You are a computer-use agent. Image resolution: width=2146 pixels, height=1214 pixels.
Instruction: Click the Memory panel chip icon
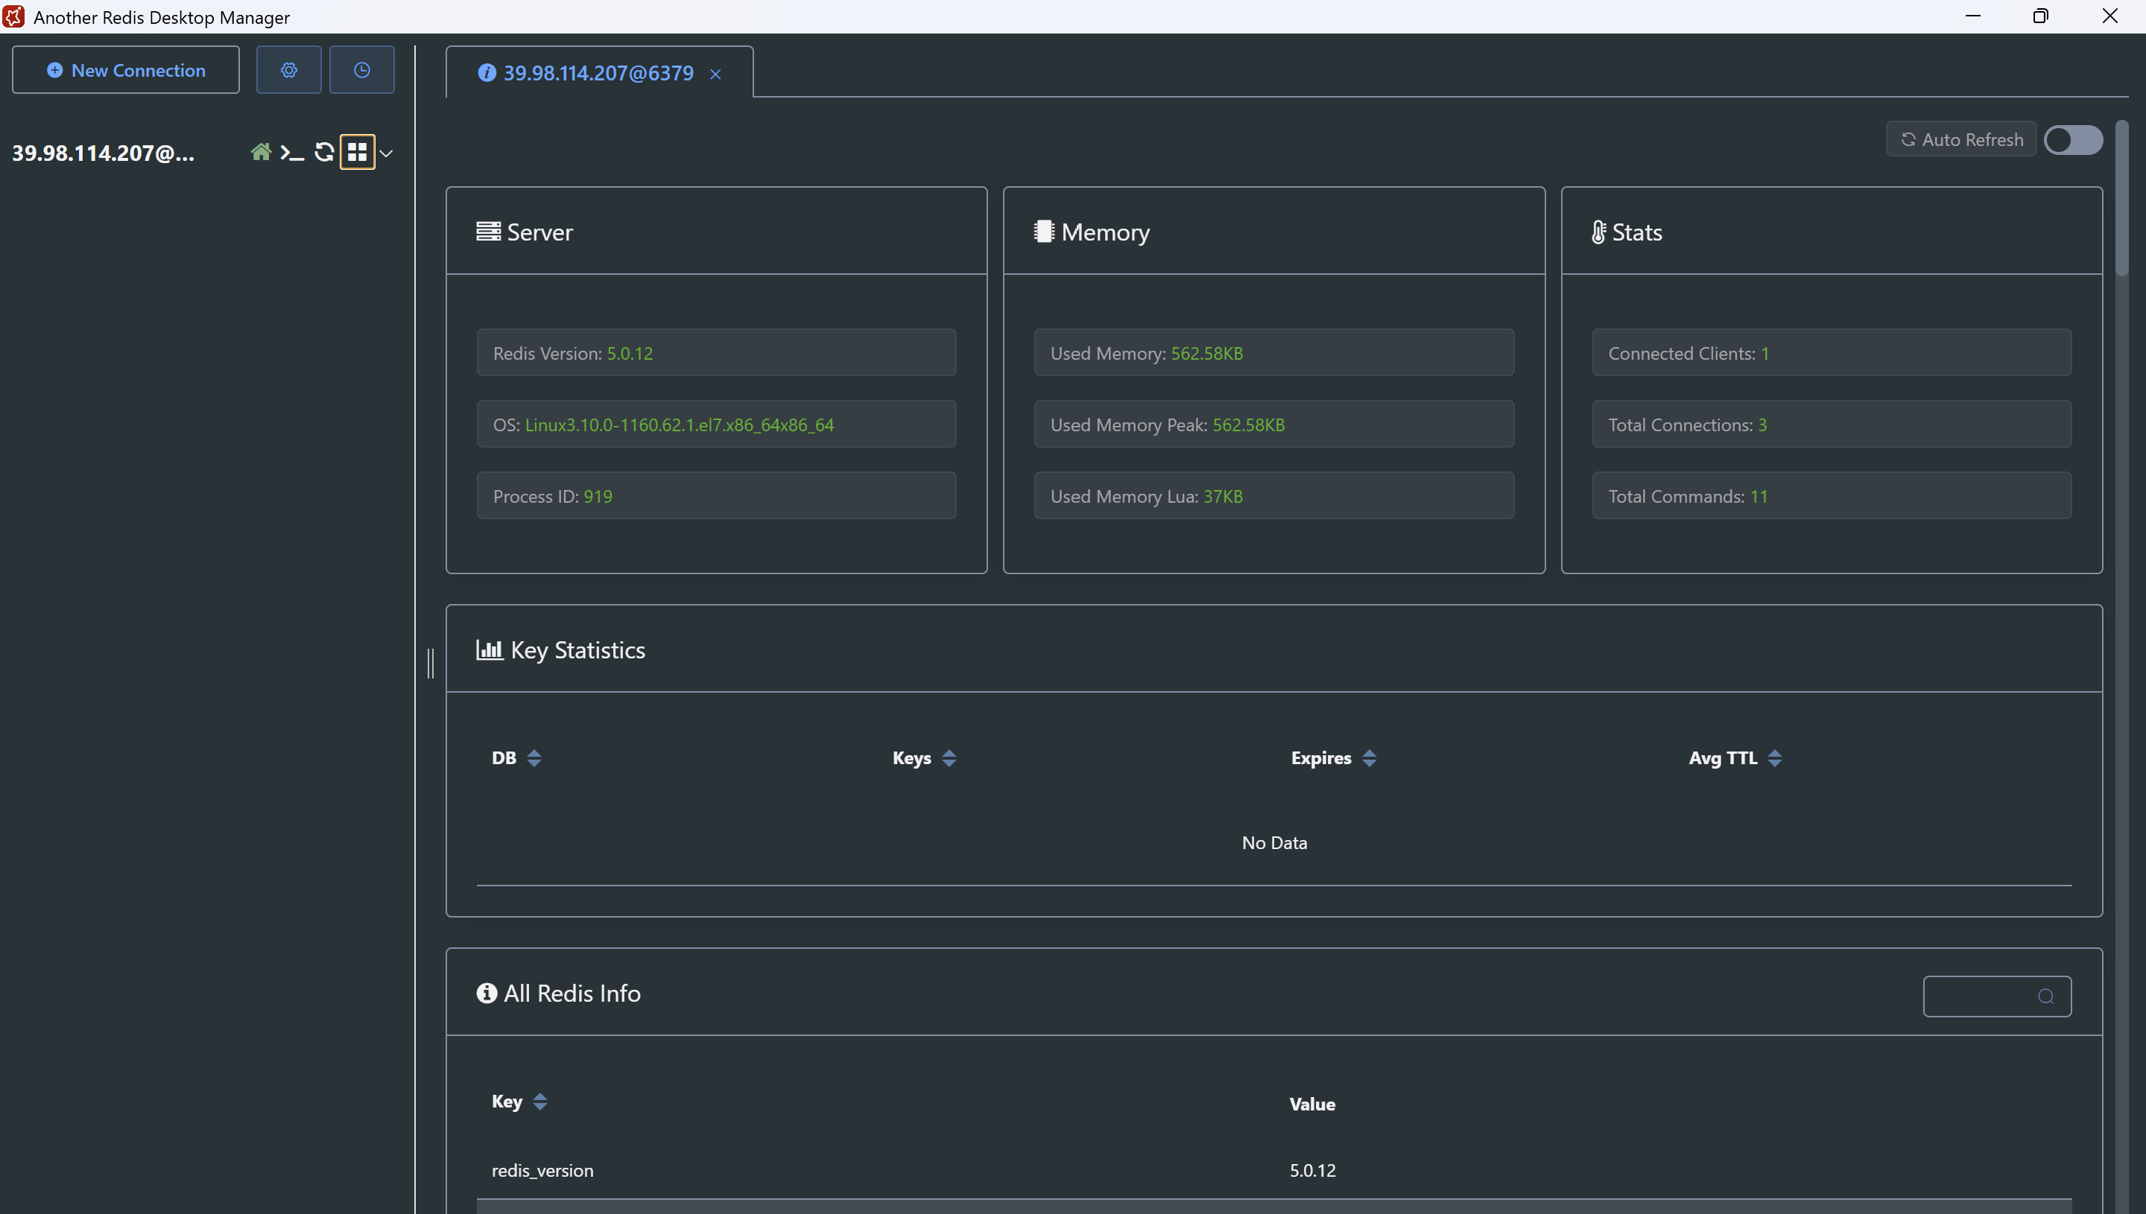[1044, 232]
